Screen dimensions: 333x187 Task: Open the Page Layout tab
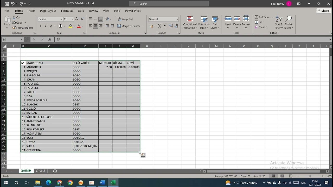click(48, 11)
